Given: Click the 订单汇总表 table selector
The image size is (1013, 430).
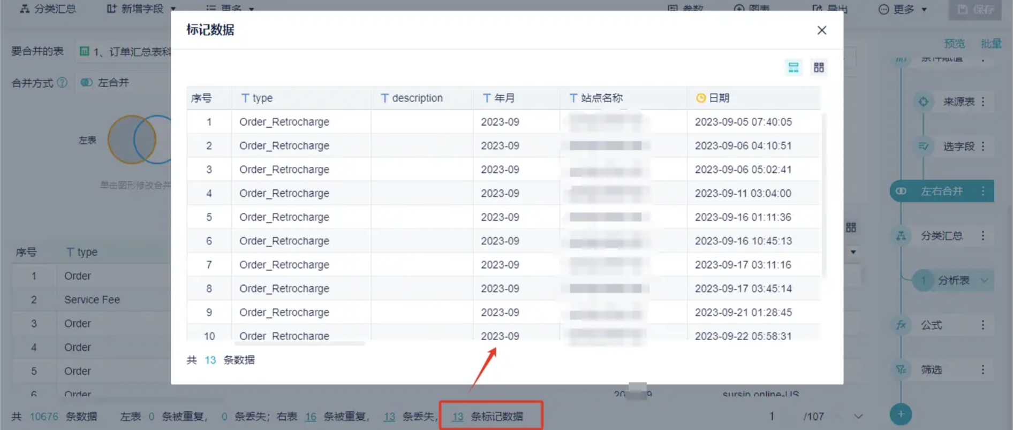Looking at the screenshot, I should pyautogui.click(x=124, y=52).
